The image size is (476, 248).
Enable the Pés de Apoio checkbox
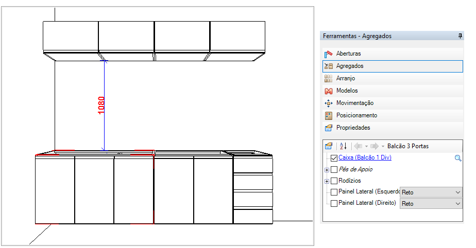(x=334, y=169)
